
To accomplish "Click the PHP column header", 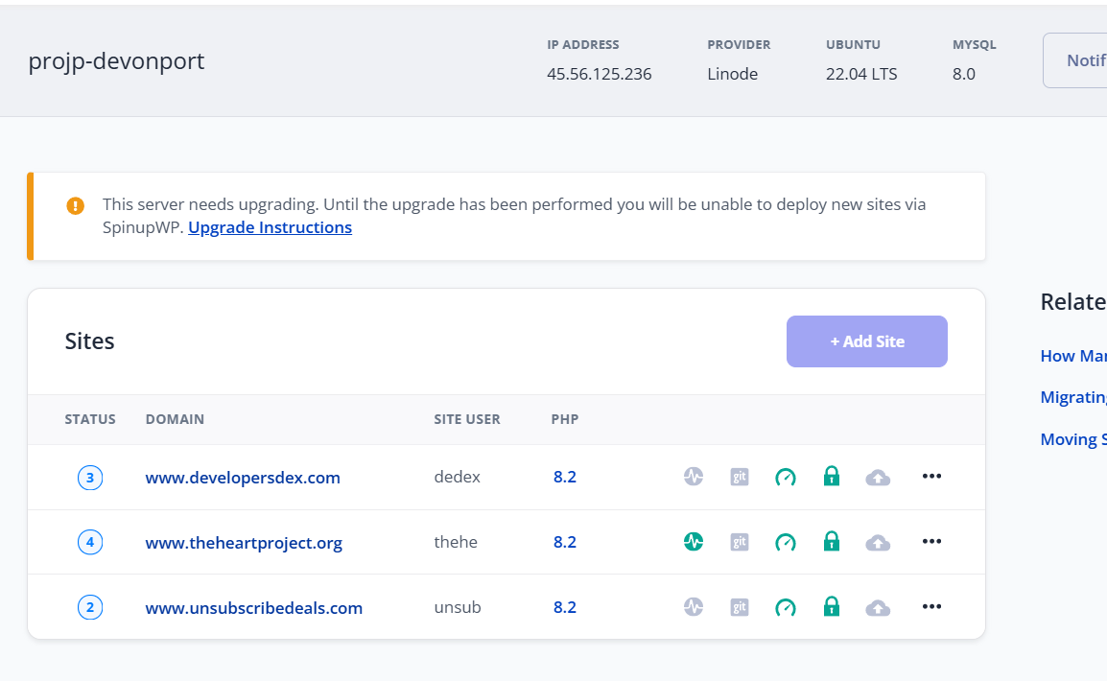I will 565,419.
